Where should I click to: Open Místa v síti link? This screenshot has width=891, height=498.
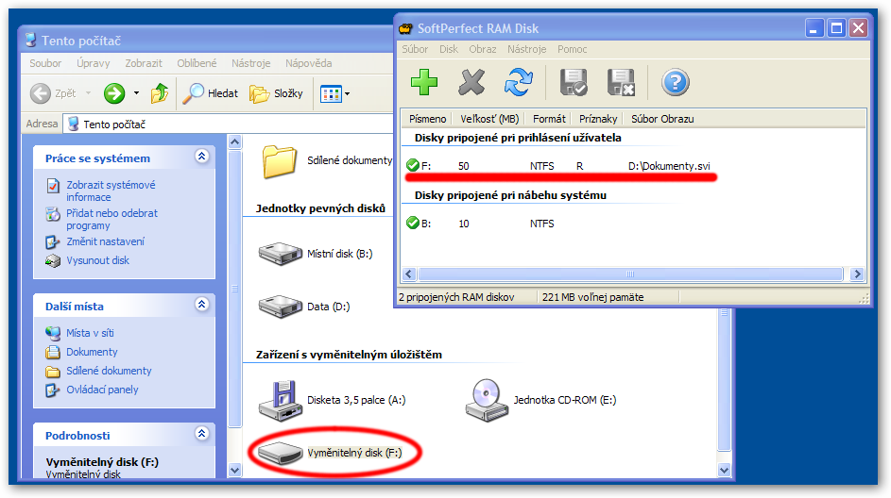[90, 333]
